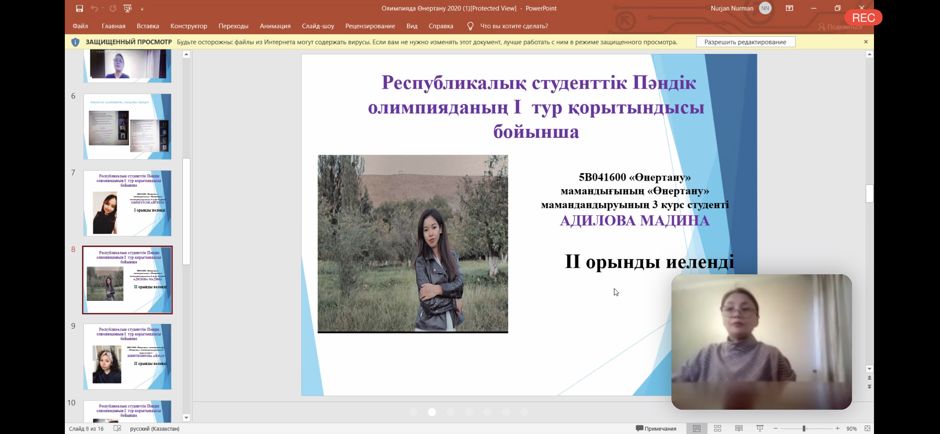This screenshot has width=940, height=434.
Task: Click the Undo arrow icon
Action: pyautogui.click(x=94, y=8)
